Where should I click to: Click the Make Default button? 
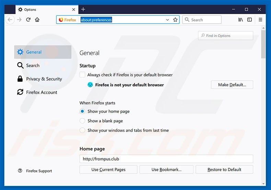pyautogui.click(x=232, y=85)
